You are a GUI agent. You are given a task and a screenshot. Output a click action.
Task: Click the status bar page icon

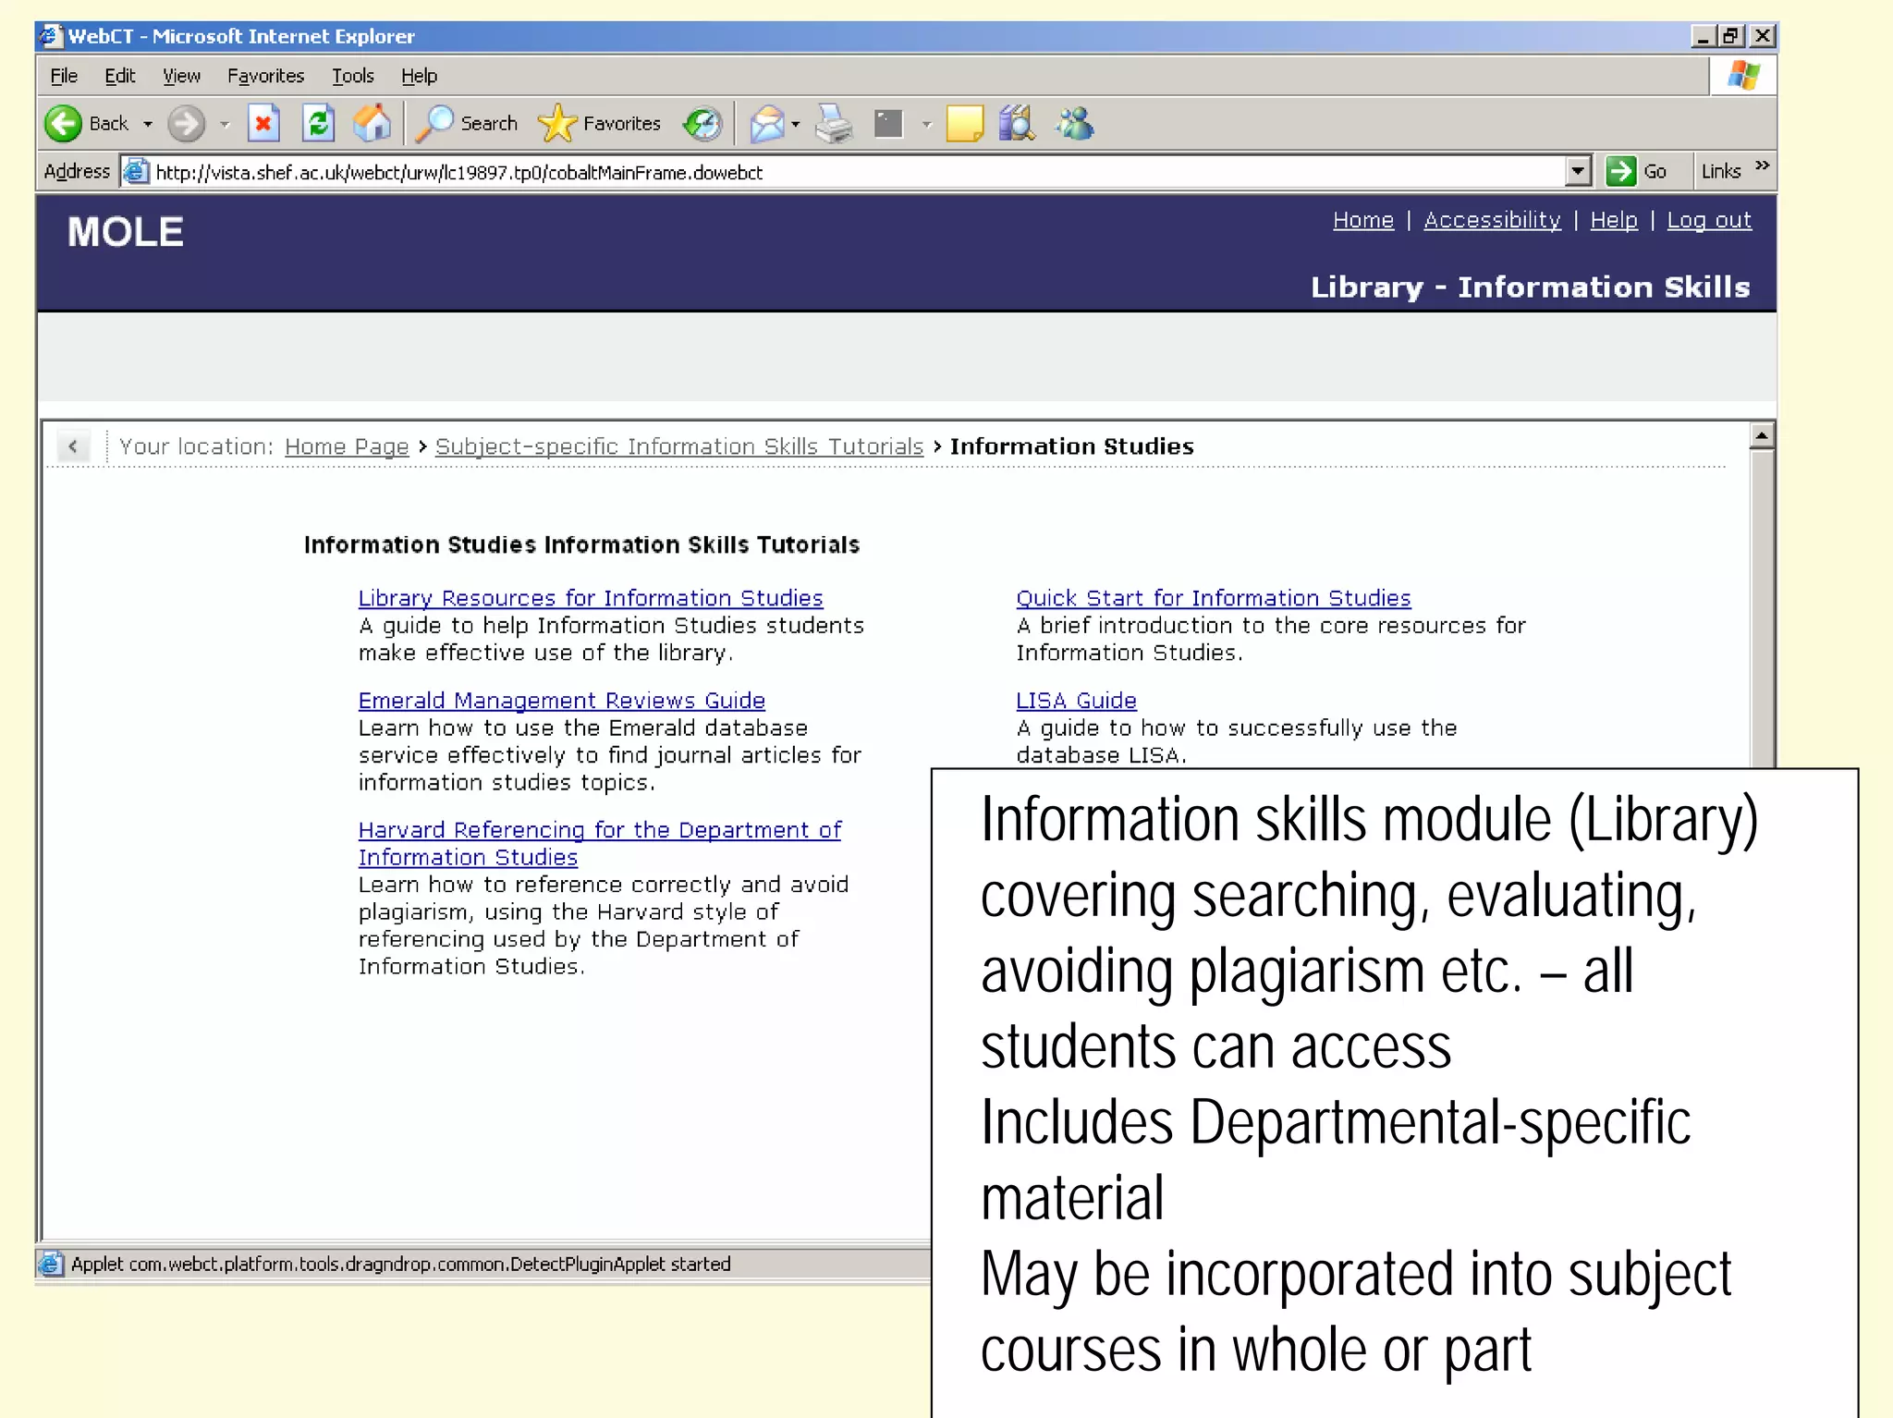(52, 1264)
